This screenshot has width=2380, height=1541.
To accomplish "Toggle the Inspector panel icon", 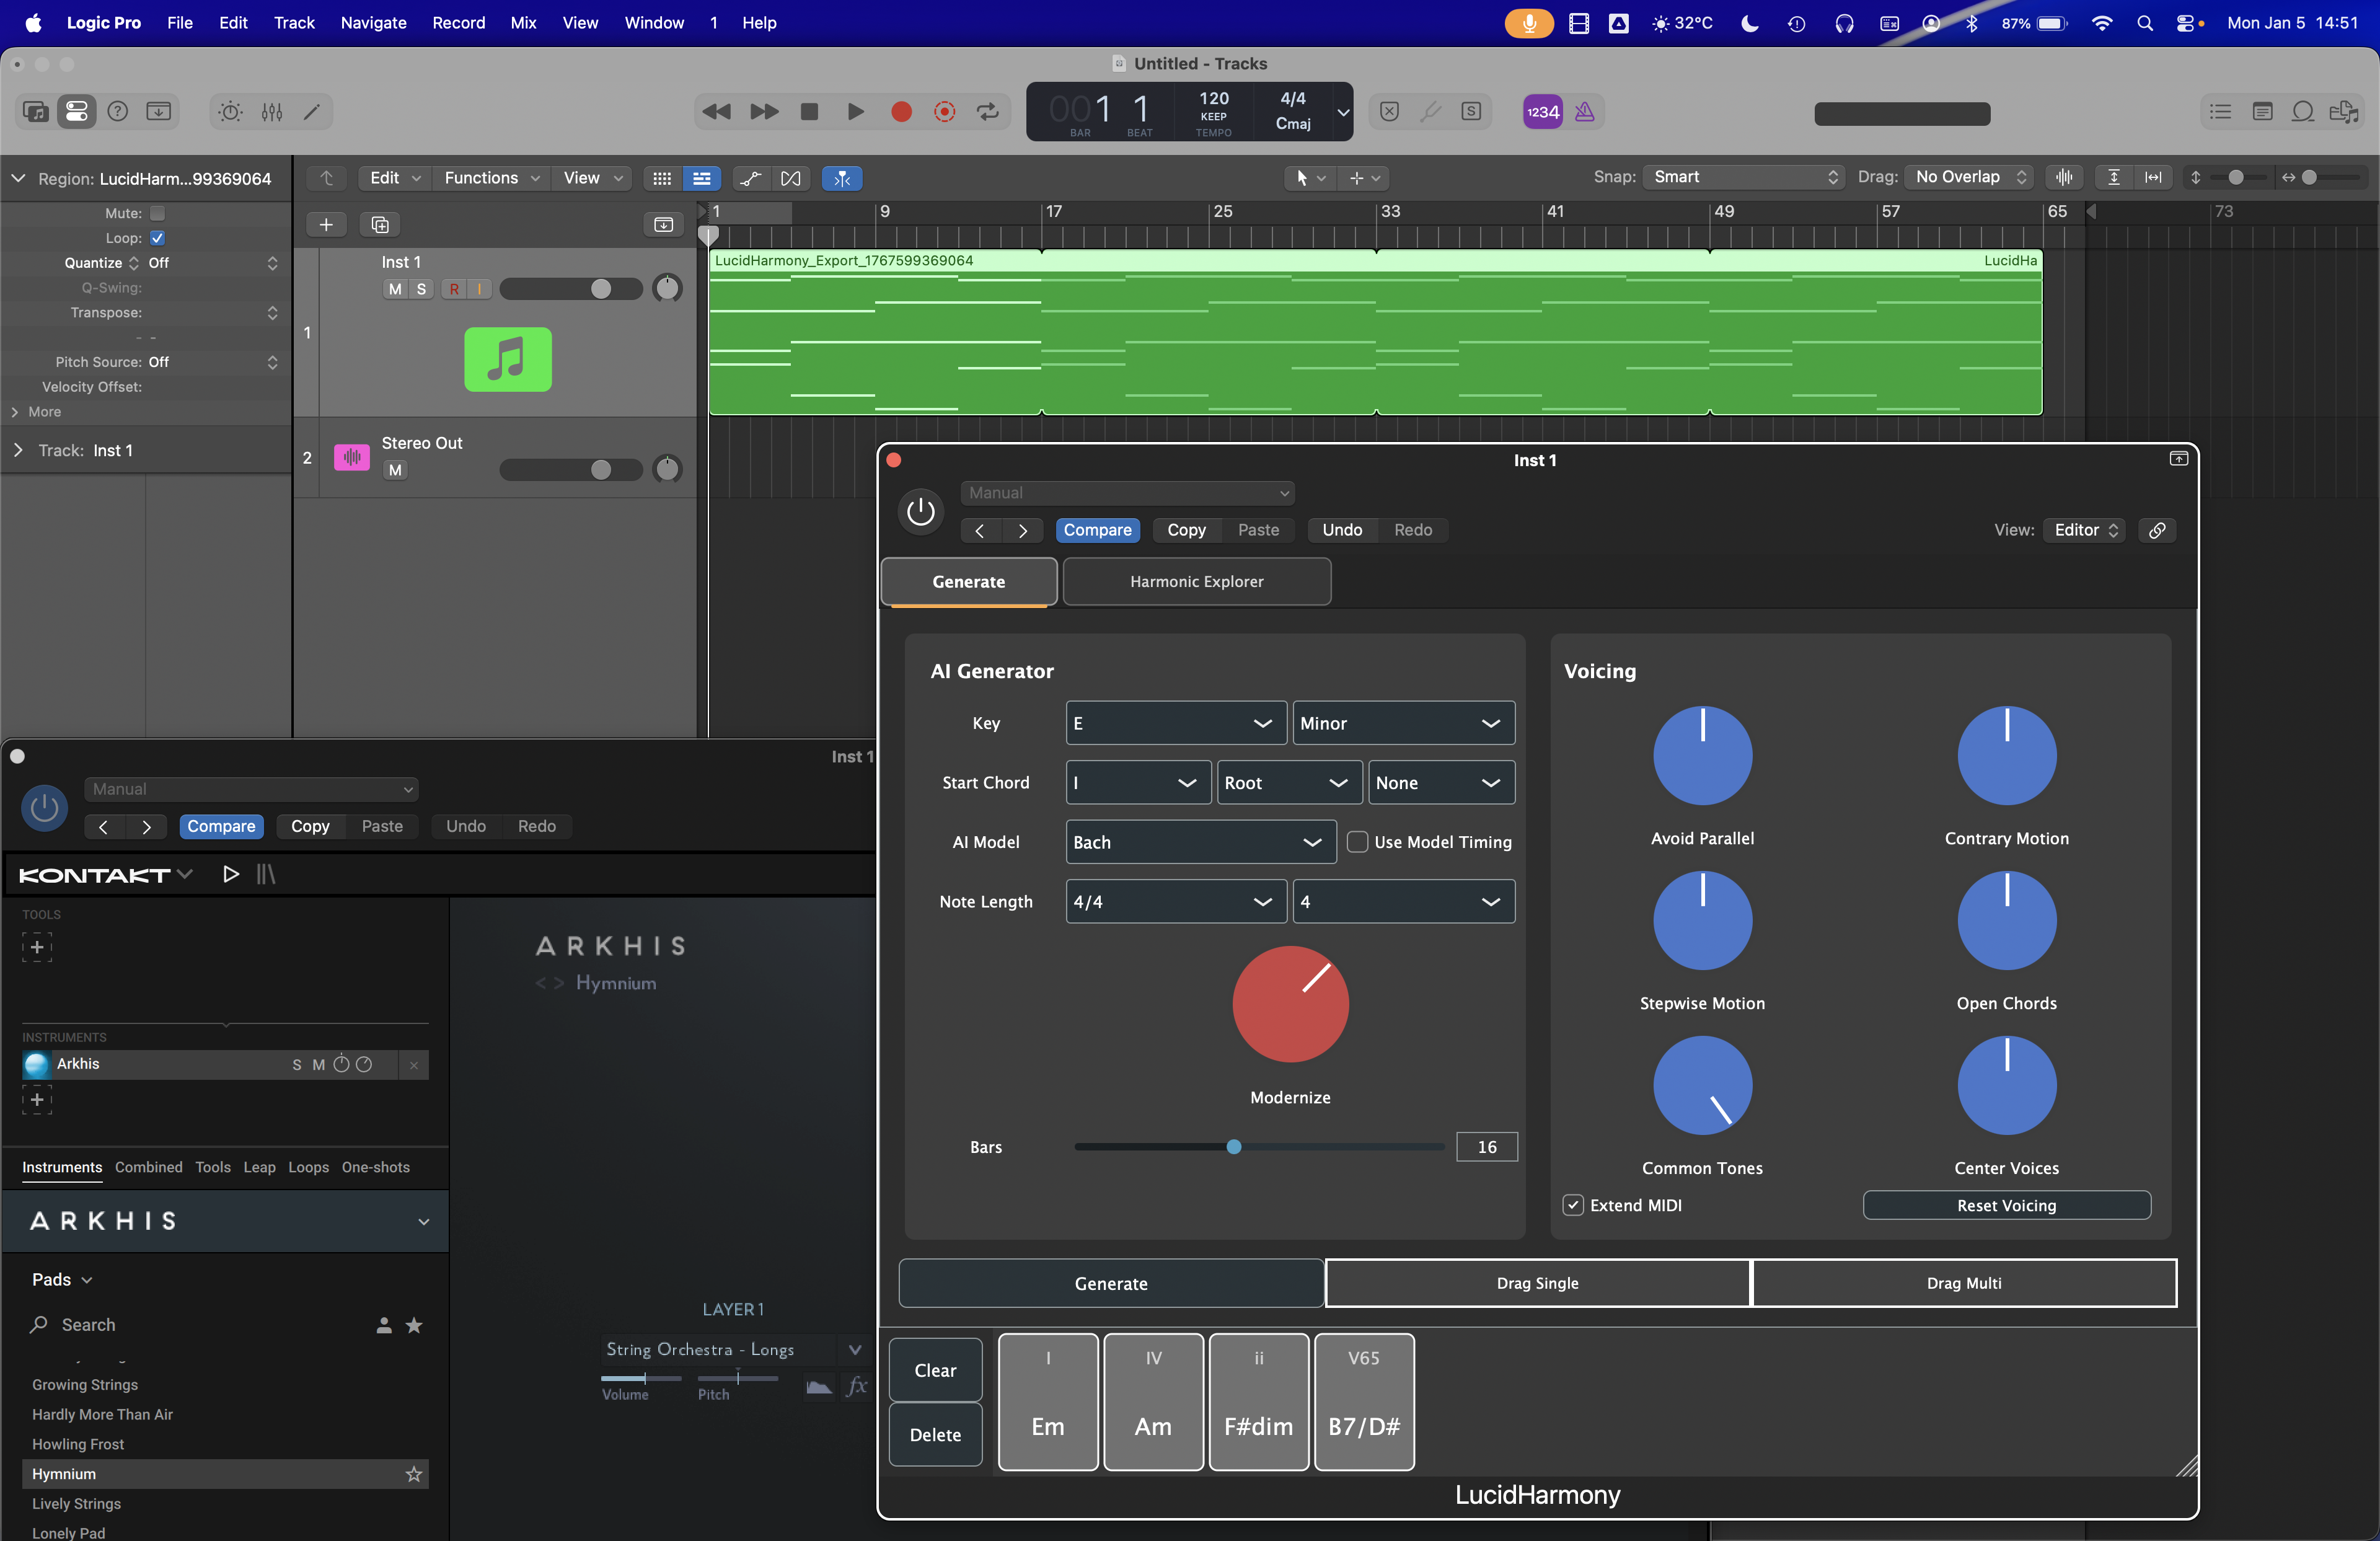I will pyautogui.click(x=76, y=112).
